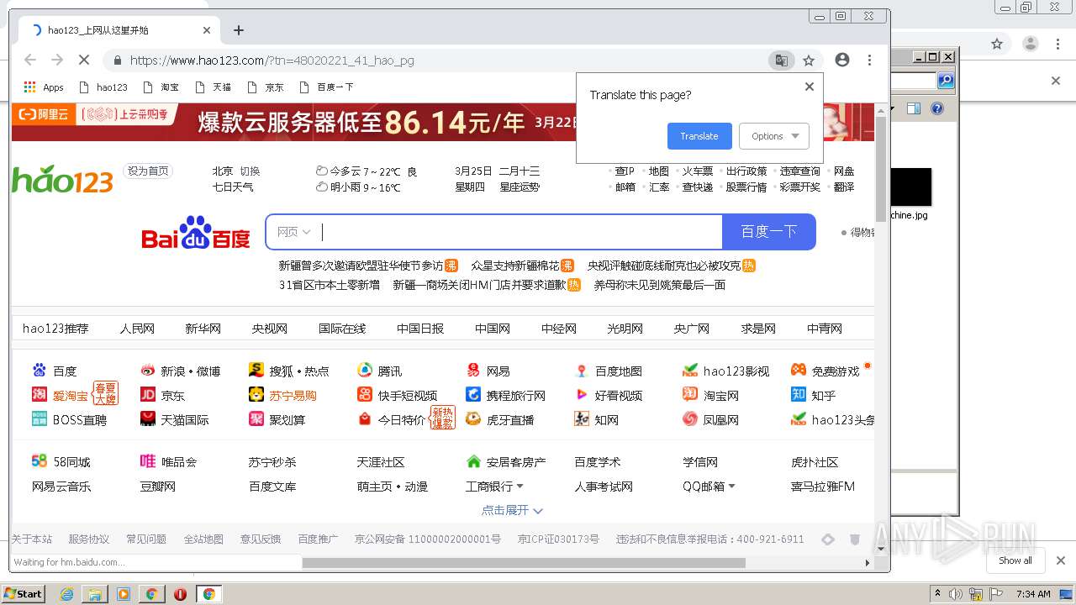
Task: Stop loading the page
Action: coord(84,60)
